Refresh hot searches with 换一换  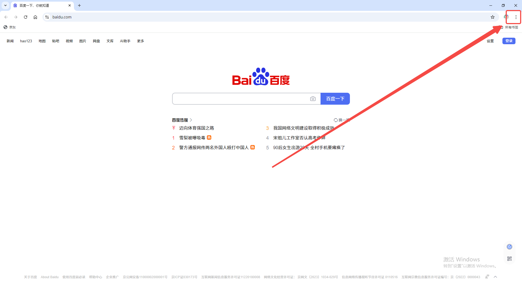pos(342,120)
